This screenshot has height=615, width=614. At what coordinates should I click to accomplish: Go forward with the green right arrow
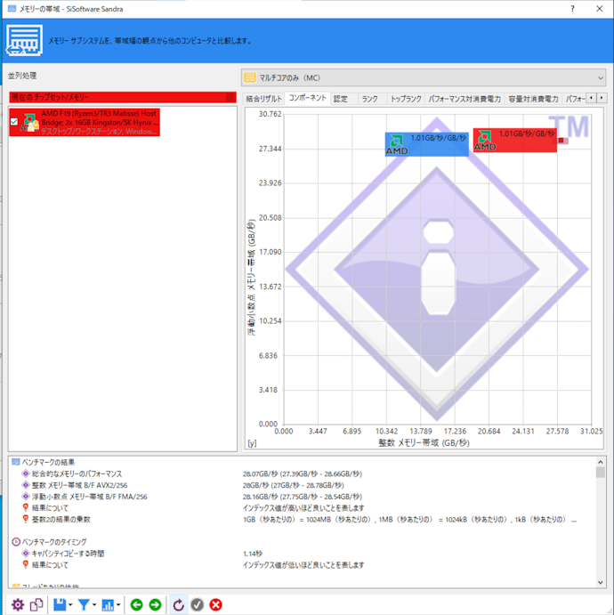pos(155,605)
